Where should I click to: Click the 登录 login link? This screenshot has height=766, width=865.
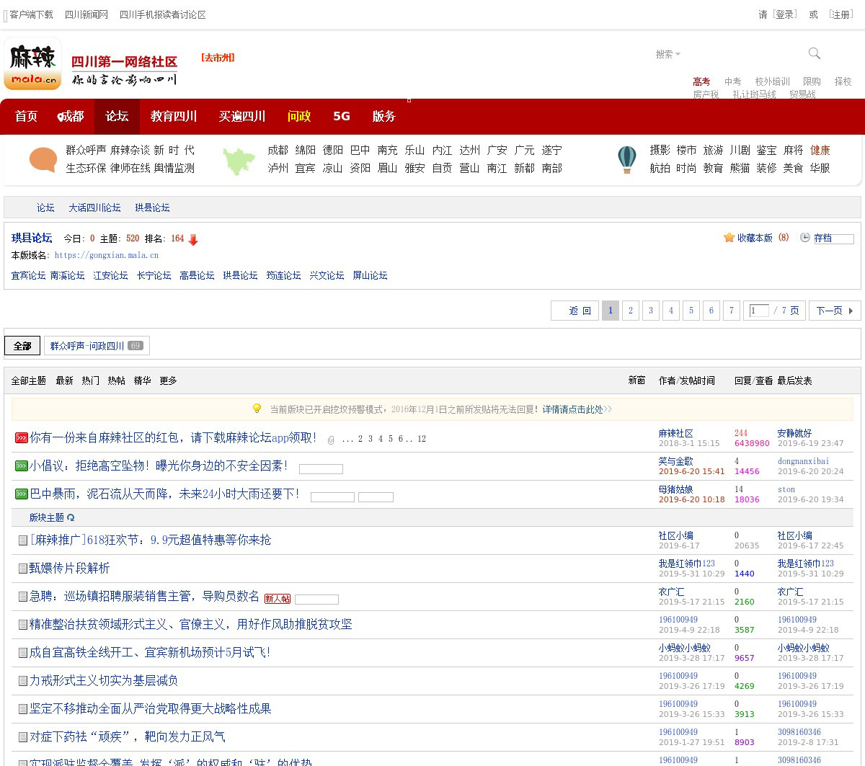click(784, 14)
